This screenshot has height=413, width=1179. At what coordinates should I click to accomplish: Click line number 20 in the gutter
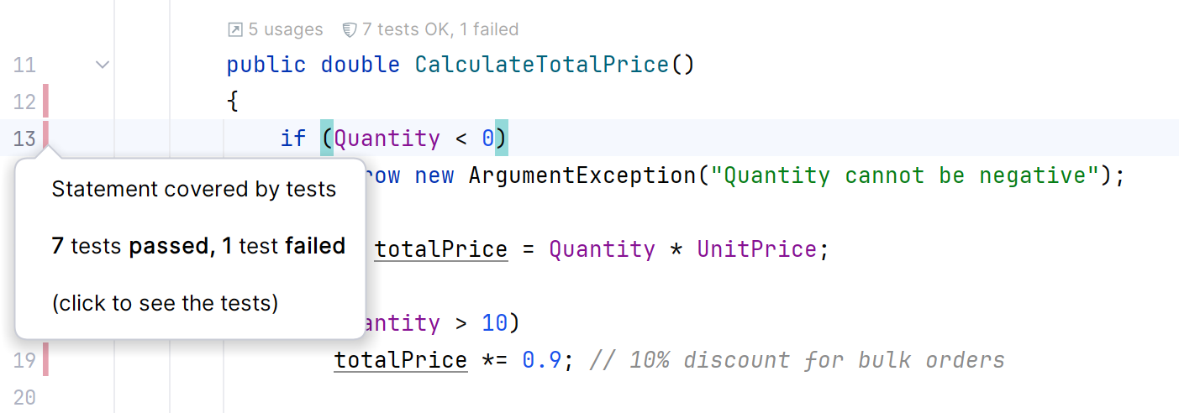pos(25,397)
